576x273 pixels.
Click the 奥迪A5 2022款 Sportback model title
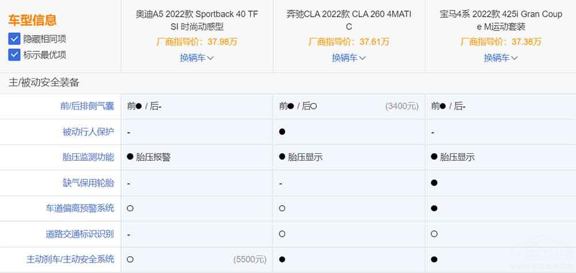tap(197, 20)
